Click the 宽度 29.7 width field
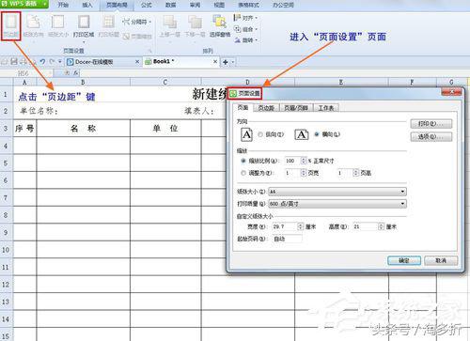Viewport: 470px width, 341px height. [x=285, y=226]
